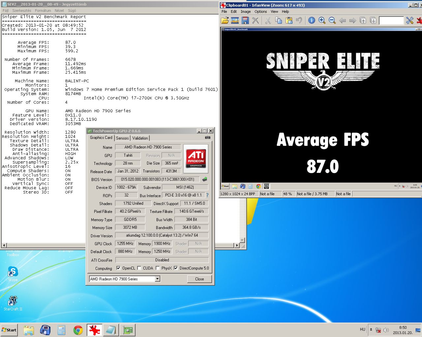This screenshot has width=422, height=337.
Task: Open the View menu in IrfanView
Action: coord(274,12)
